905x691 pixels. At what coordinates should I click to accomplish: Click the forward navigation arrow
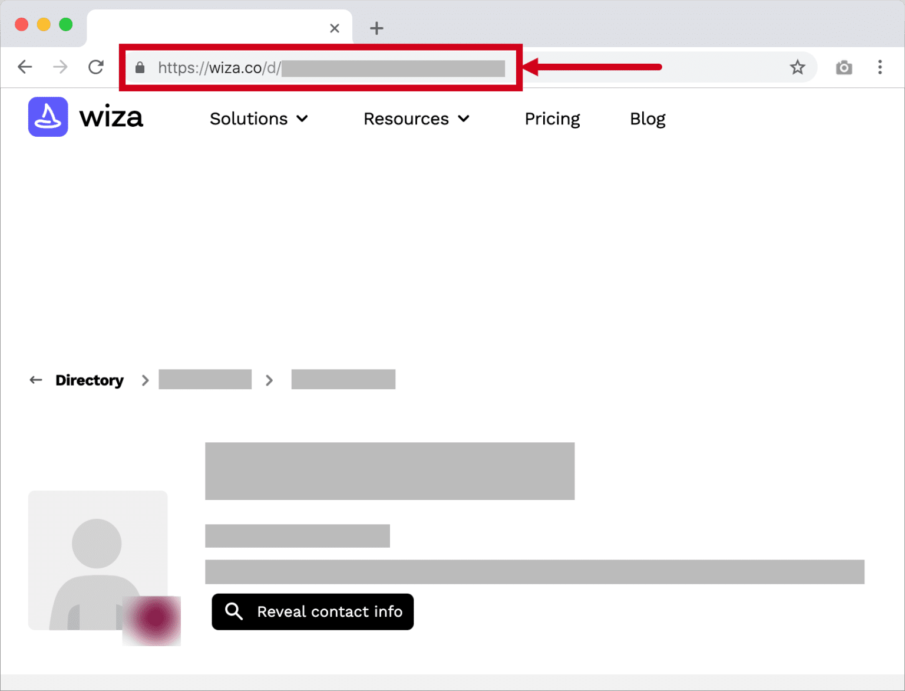tap(60, 67)
